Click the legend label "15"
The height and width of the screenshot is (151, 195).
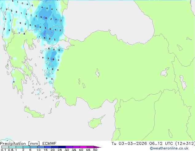tap(46, 150)
